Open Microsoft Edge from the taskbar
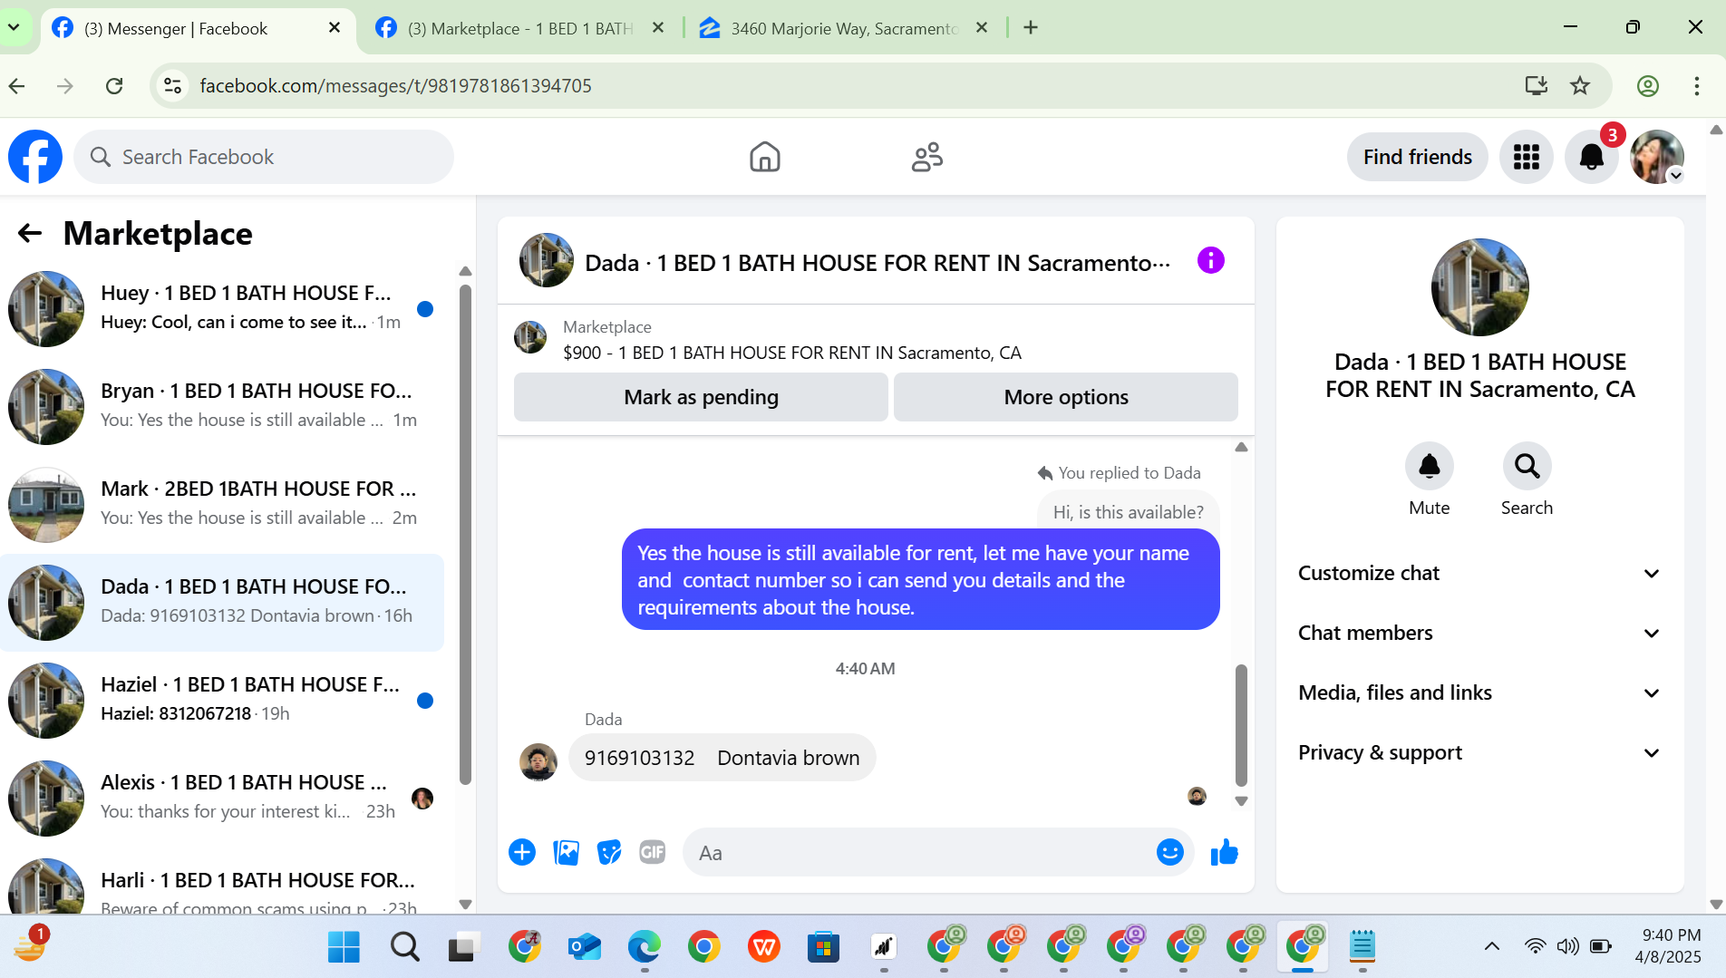Viewport: 1726px width, 978px height. pyautogui.click(x=645, y=947)
